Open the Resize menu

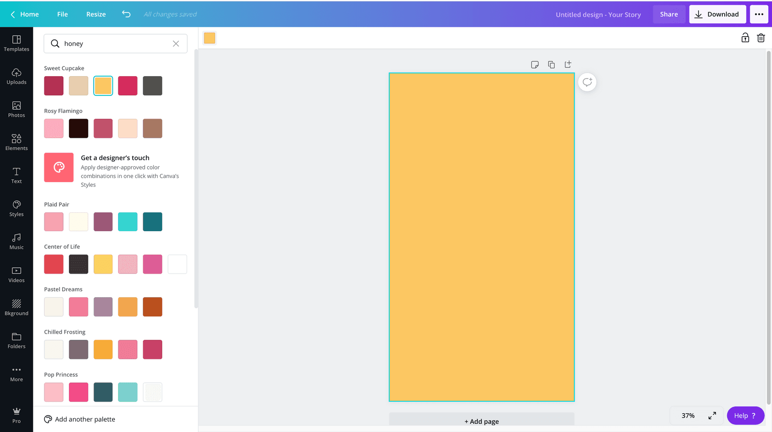point(96,14)
